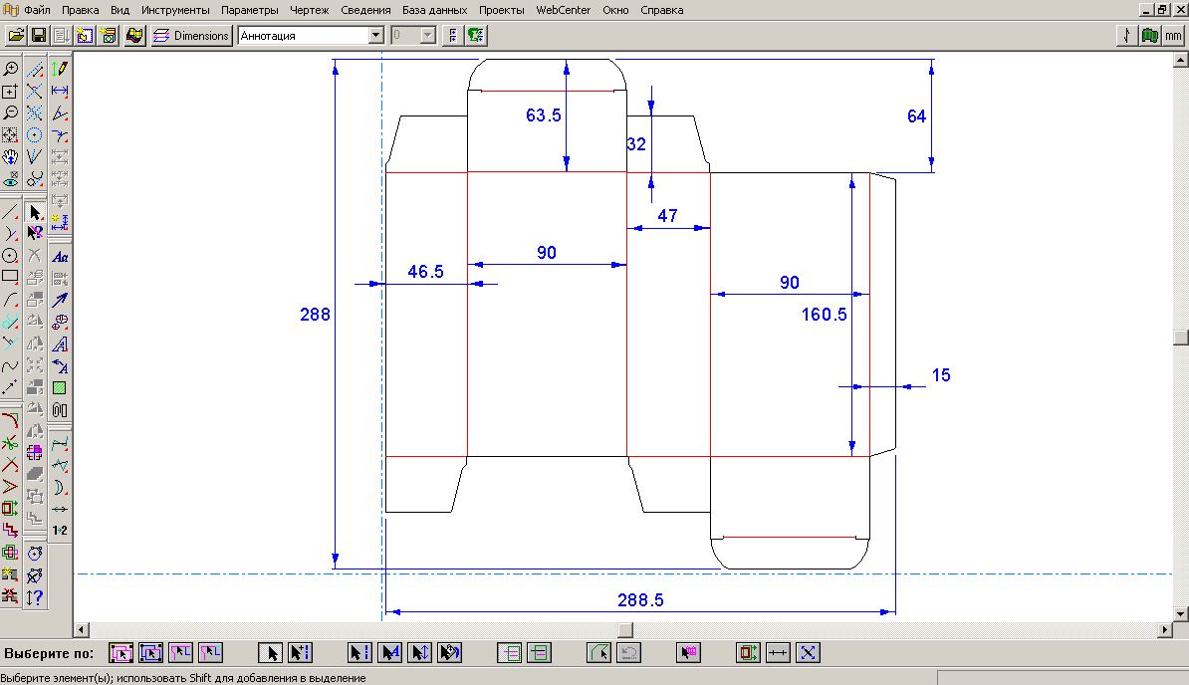Click the Open file folder icon
1189x685 pixels.
[x=15, y=36]
